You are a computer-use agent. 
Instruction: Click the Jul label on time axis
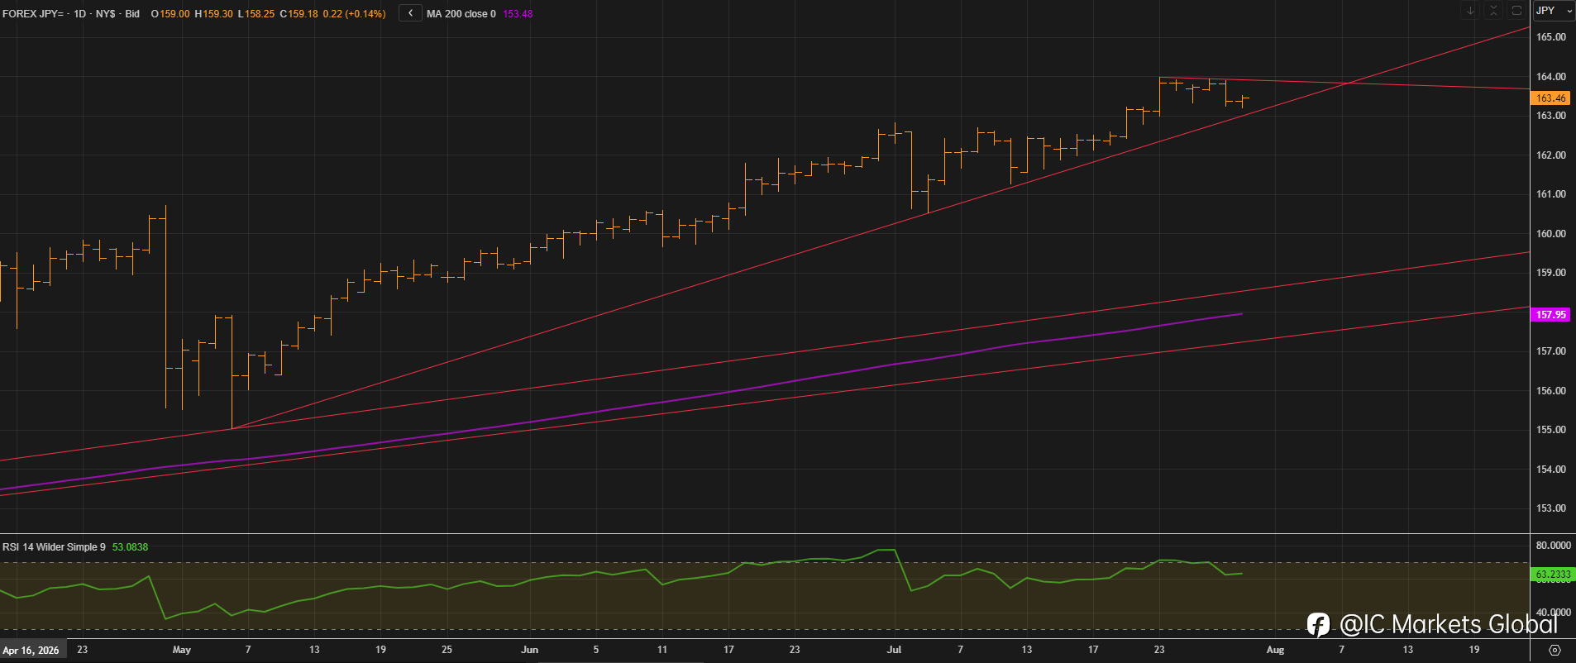(x=894, y=650)
